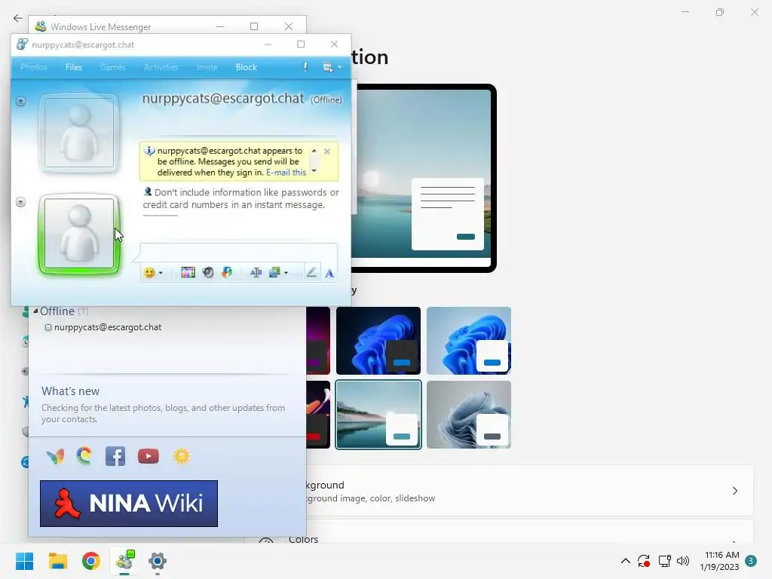Image resolution: width=772 pixels, height=579 pixels.
Task: Click the multicolor C swirl icon
Action: (x=84, y=456)
